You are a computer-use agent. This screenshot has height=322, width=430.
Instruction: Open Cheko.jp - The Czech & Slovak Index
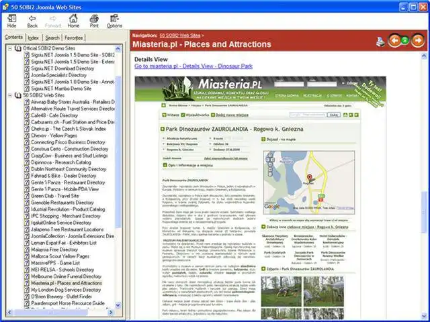click(69, 129)
